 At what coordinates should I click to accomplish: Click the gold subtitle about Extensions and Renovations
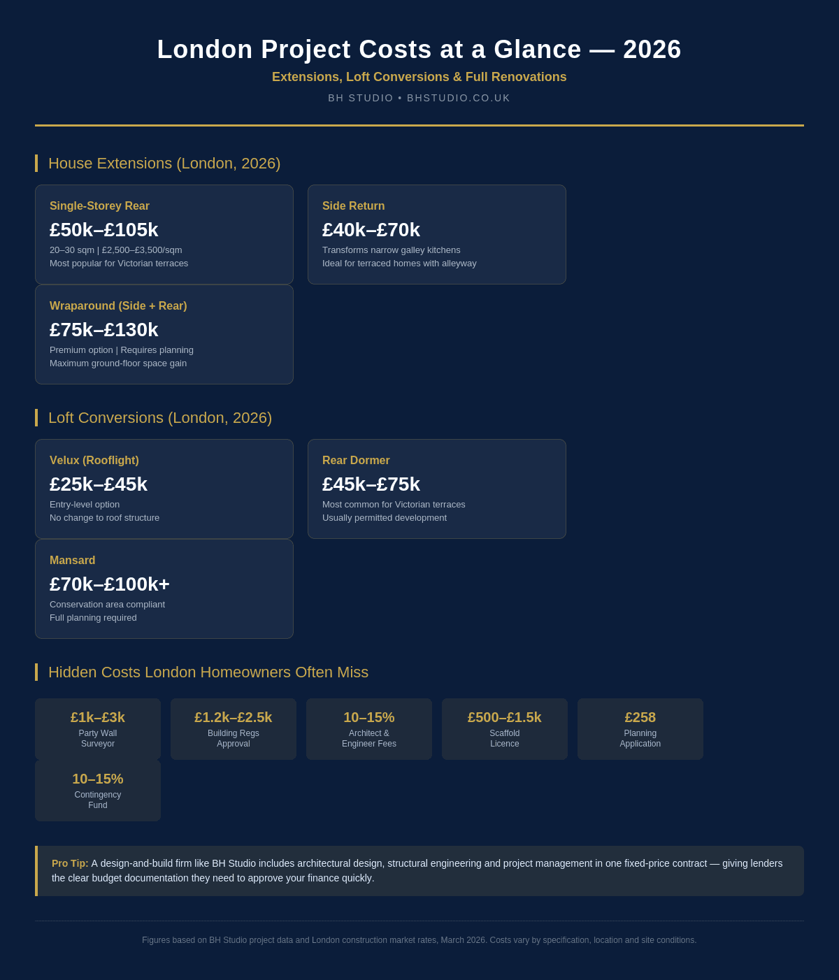pos(419,77)
